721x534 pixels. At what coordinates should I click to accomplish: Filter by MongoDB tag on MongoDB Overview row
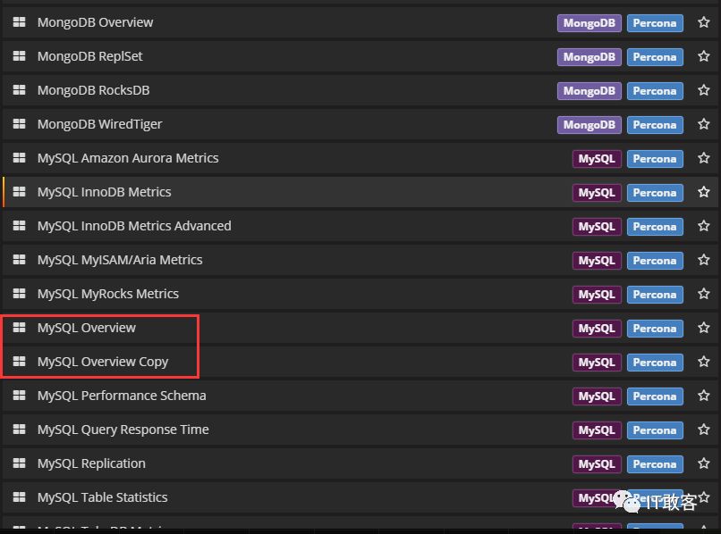coord(589,23)
